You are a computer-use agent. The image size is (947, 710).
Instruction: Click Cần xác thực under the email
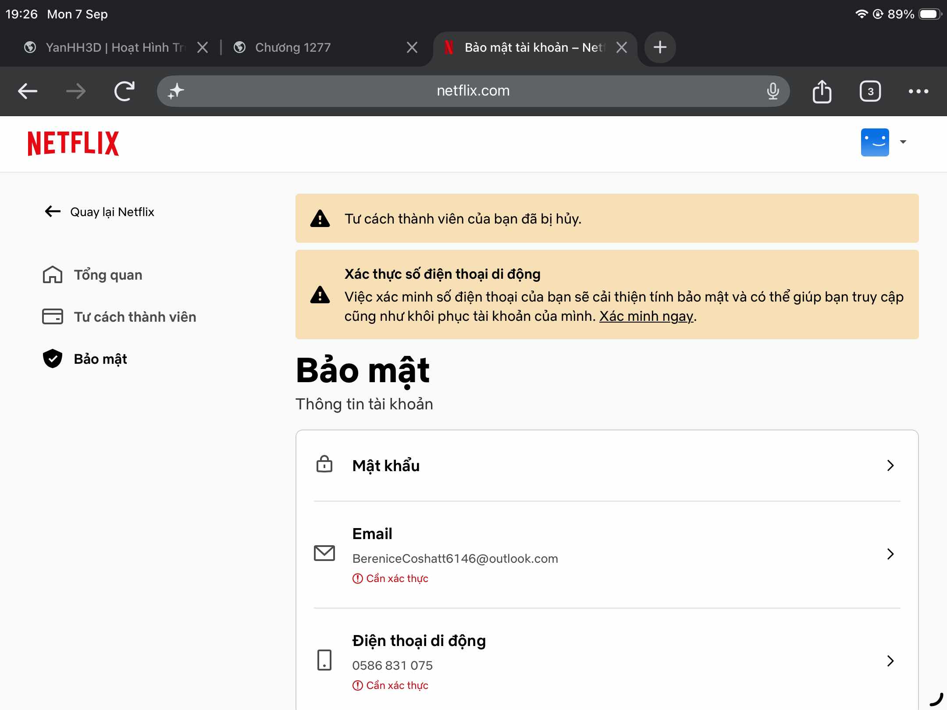390,579
